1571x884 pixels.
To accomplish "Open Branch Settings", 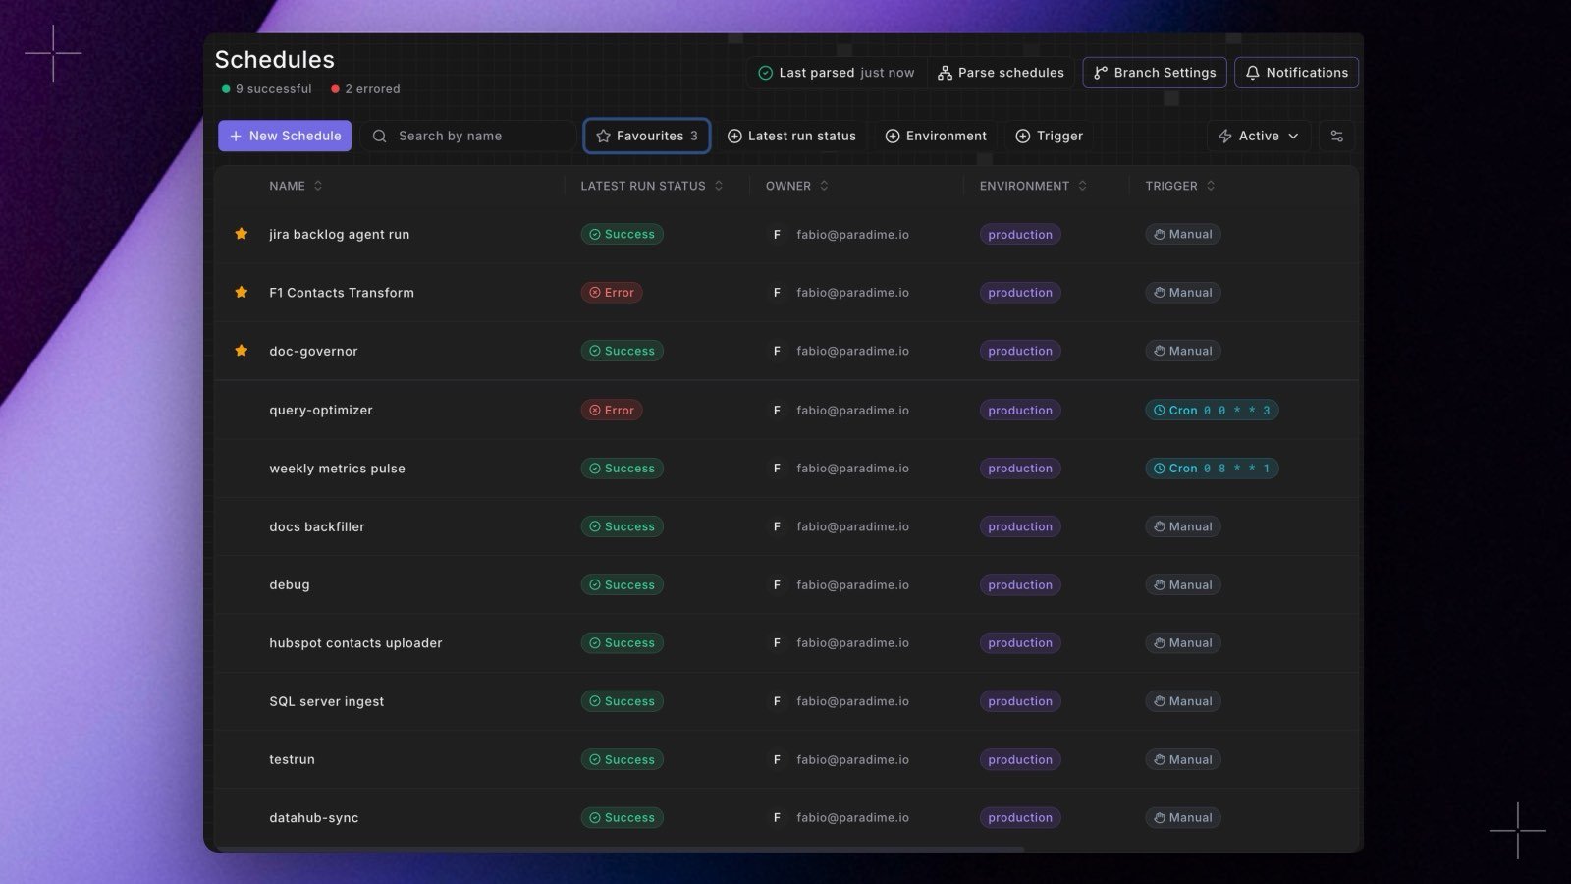I will pos(1155,73).
